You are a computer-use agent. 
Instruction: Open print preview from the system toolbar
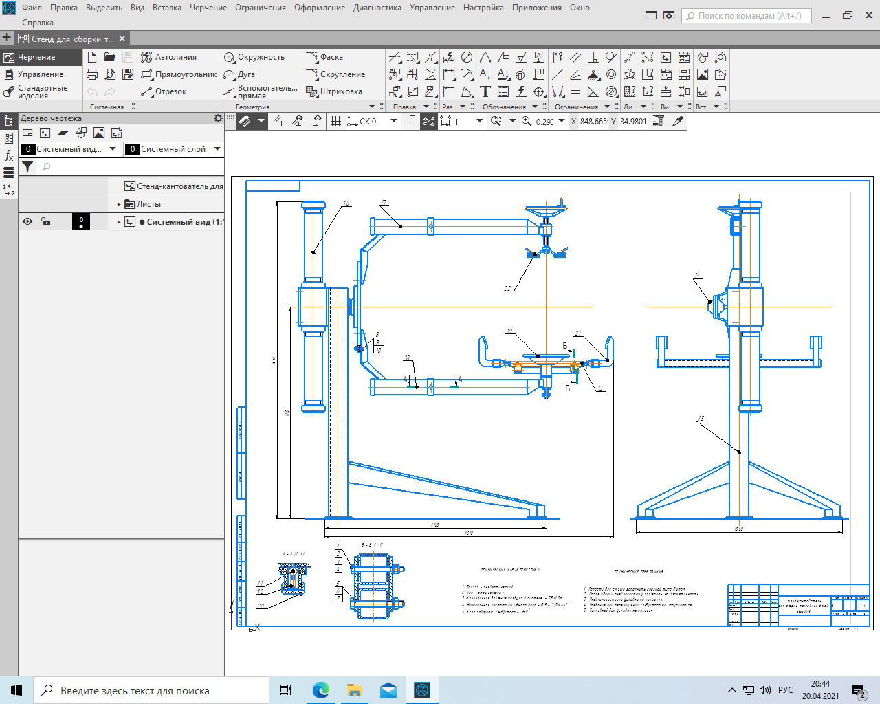[x=110, y=74]
